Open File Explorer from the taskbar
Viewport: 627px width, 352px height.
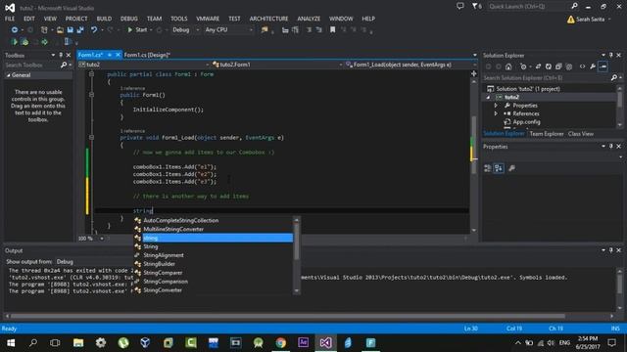click(x=78, y=343)
